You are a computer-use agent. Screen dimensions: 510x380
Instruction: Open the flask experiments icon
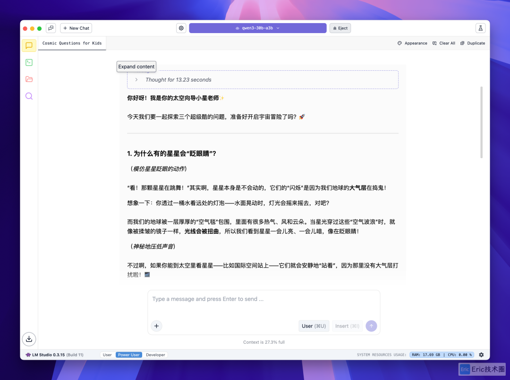click(480, 28)
